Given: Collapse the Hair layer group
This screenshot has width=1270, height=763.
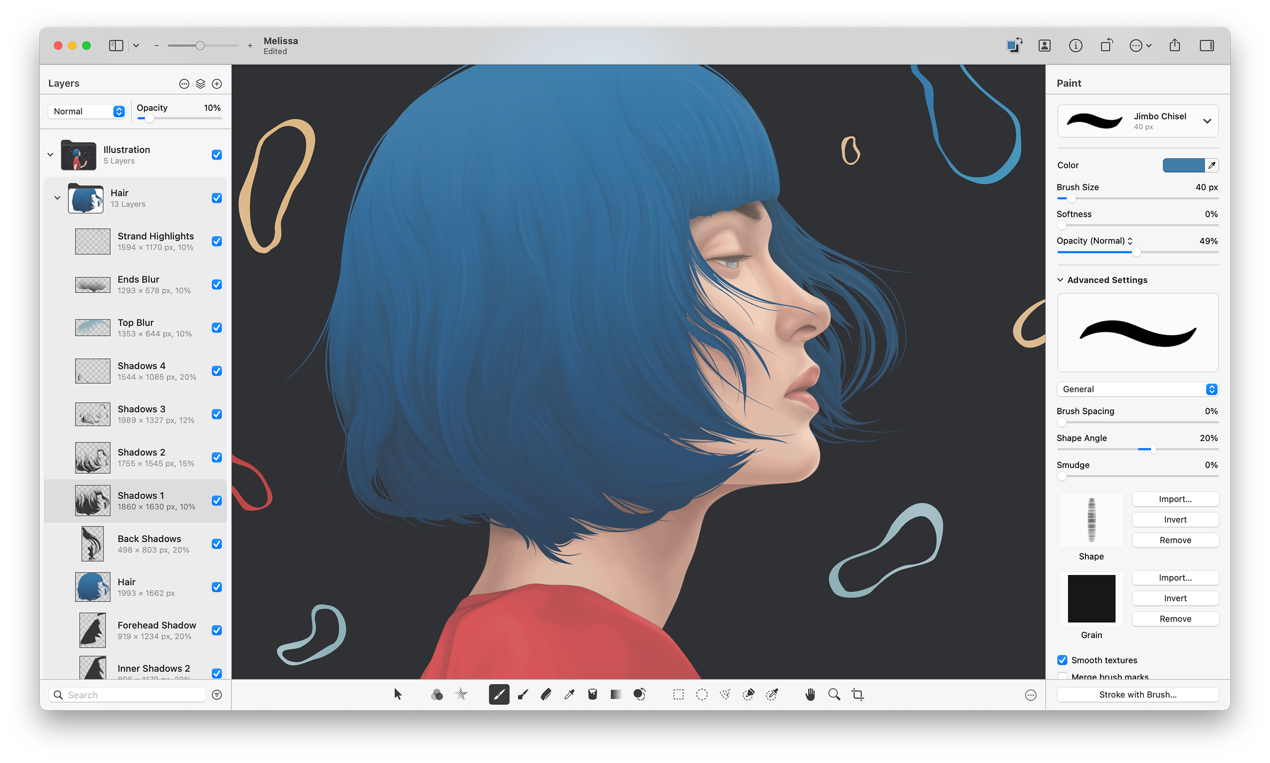Looking at the screenshot, I should click(57, 198).
